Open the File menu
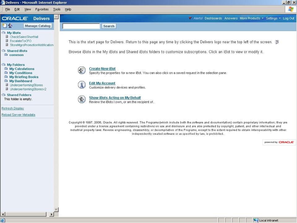 pyautogui.click(x=7, y=9)
